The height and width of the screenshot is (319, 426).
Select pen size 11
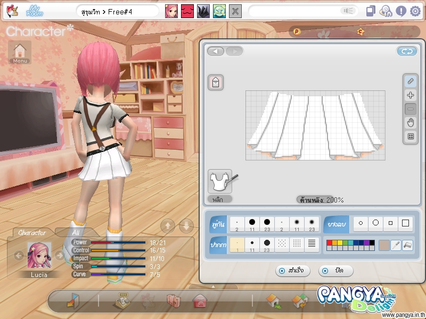[252, 245]
